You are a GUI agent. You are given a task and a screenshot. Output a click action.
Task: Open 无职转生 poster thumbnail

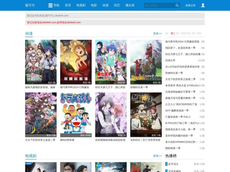(146, 115)
